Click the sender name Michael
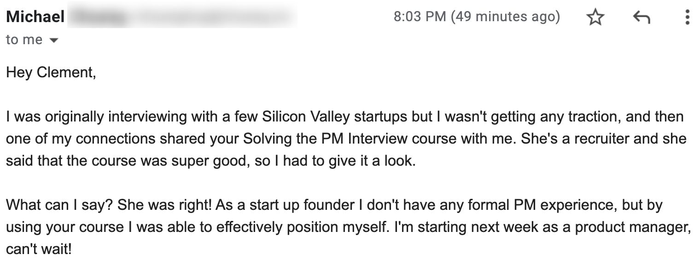 pos(35,17)
